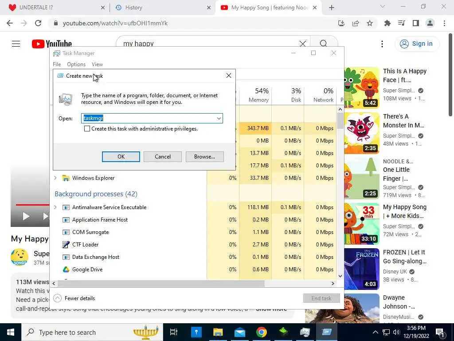Go back in Chrome
Viewport: 454px width, 341px height.
click(10, 23)
